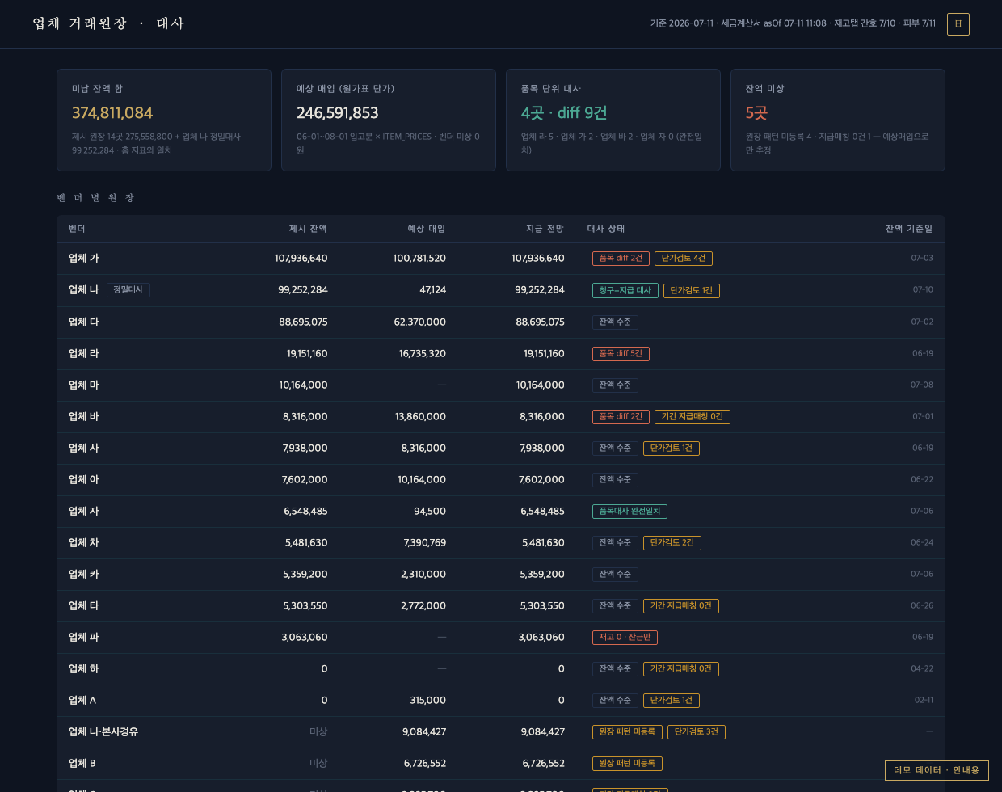Open the 업체 다 vendor row

point(501,322)
